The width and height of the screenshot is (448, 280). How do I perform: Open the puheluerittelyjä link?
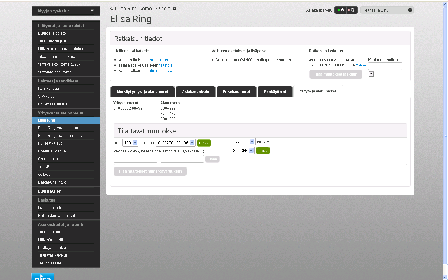[159, 71]
